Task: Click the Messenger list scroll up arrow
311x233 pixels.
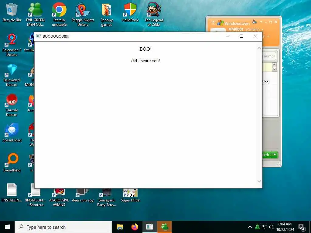Action: (274, 65)
